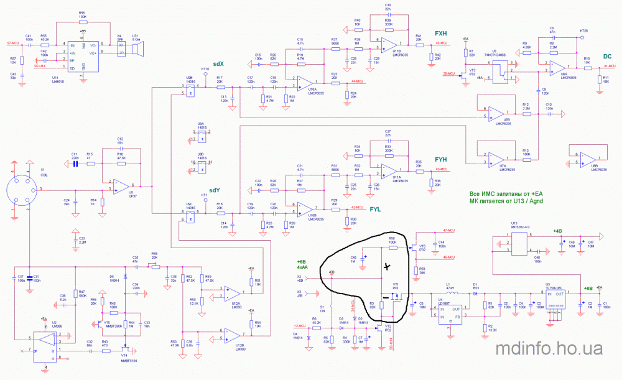This screenshot has height=380, width=622.
Task: Select the U6B unused op-amp triangle
Action: click(x=588, y=159)
